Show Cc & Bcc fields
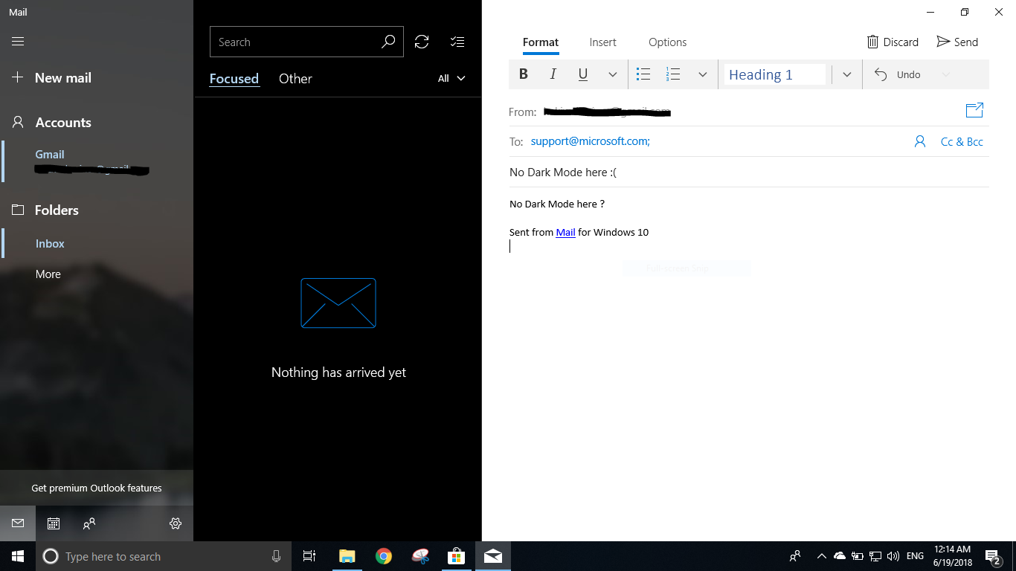This screenshot has height=571, width=1016. (962, 141)
